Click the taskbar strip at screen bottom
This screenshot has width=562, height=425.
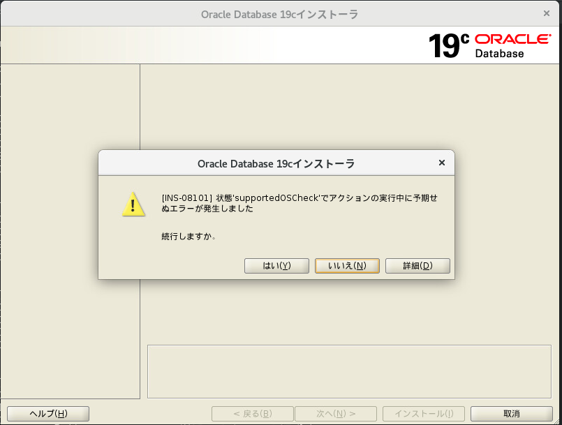click(x=281, y=423)
